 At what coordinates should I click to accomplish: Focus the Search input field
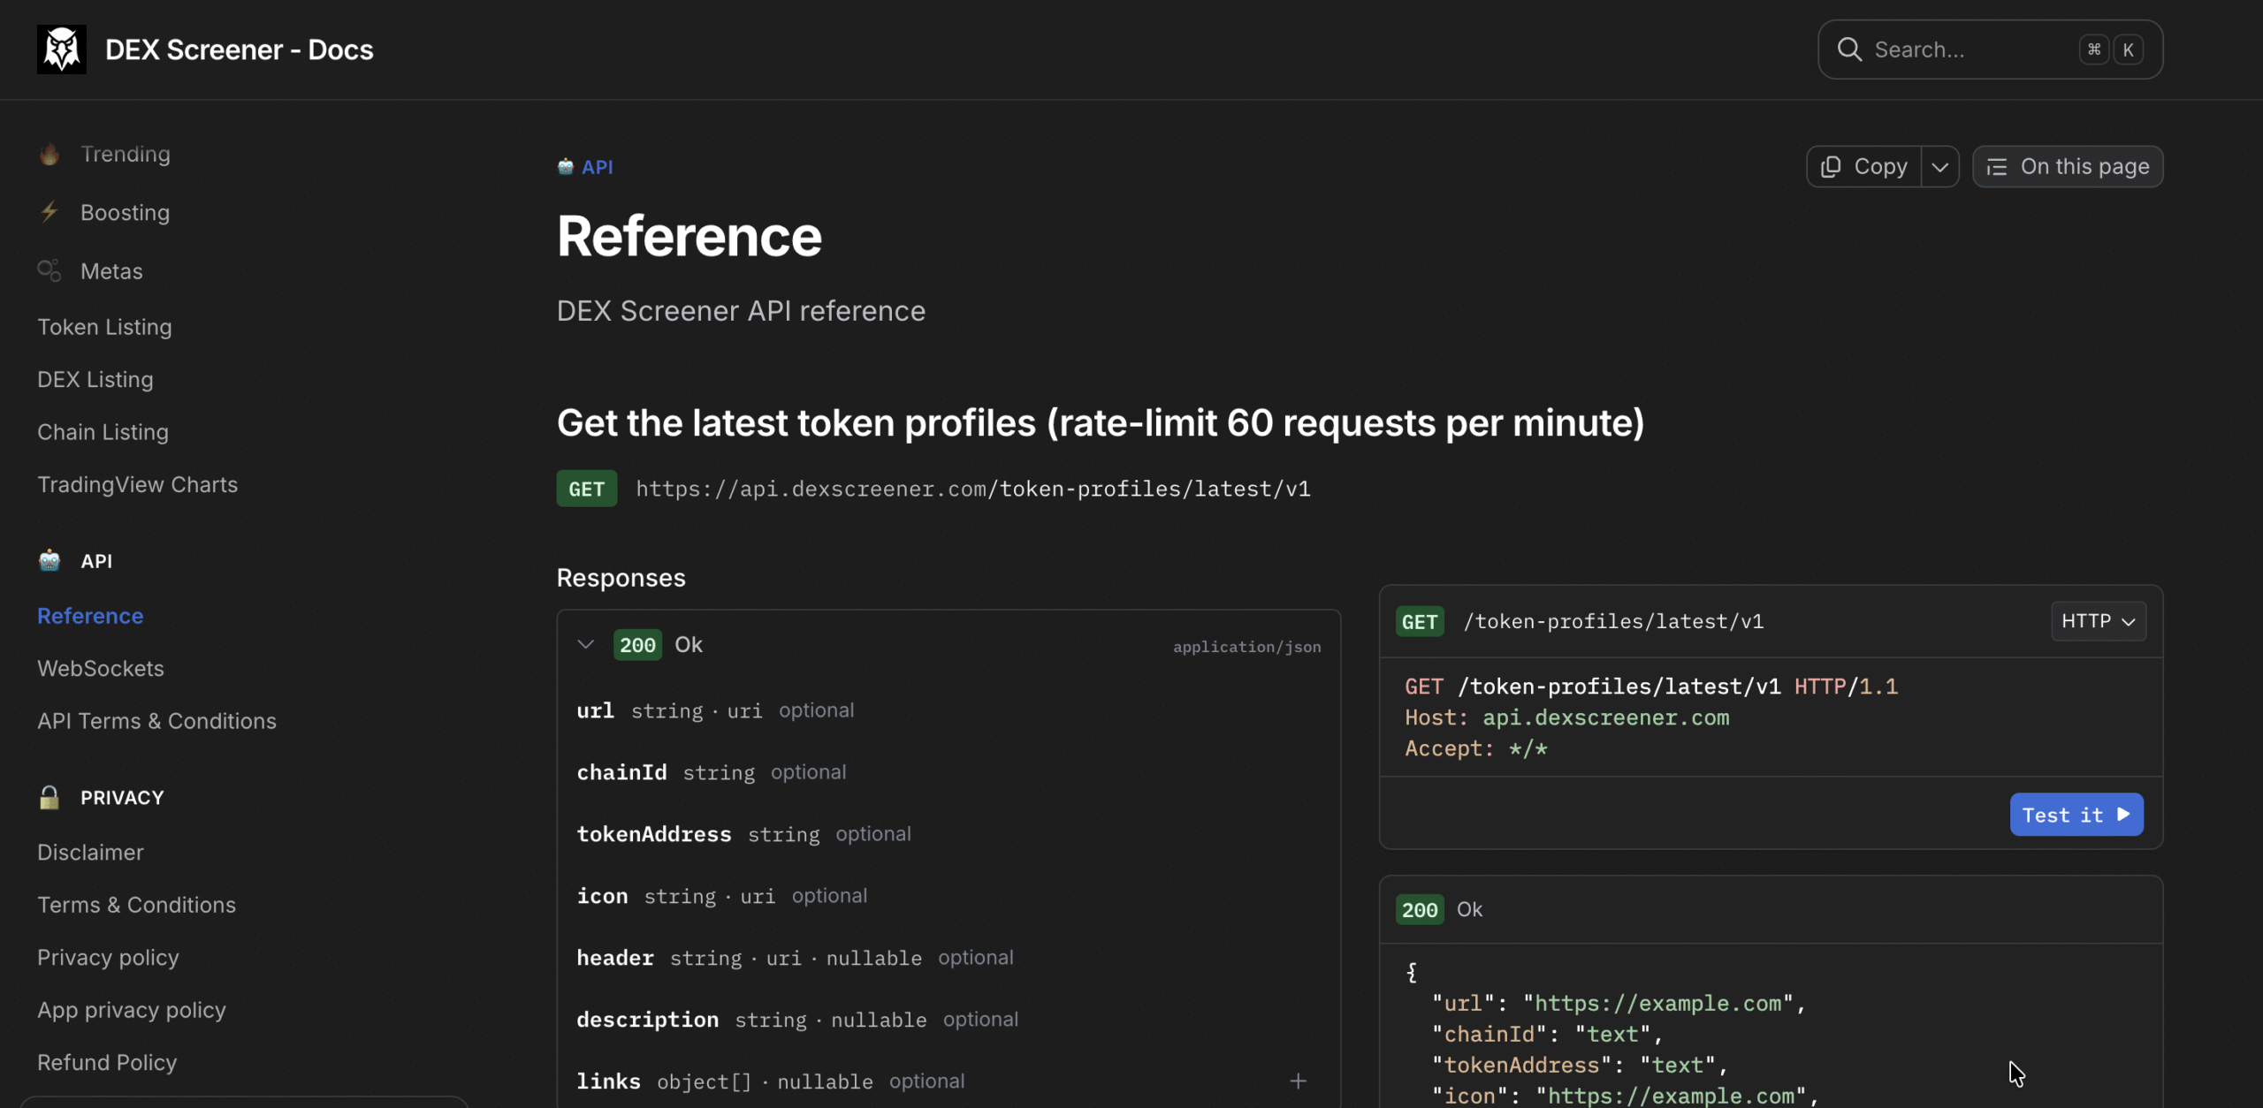pyautogui.click(x=1990, y=49)
